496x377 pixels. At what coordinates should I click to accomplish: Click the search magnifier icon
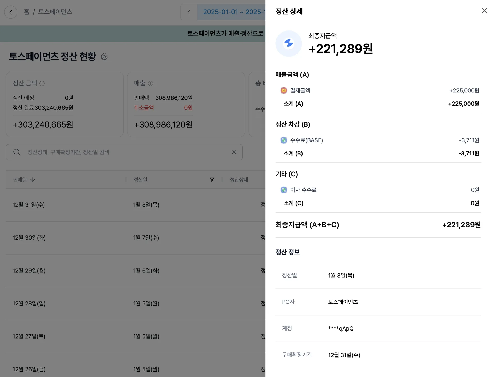(x=17, y=152)
